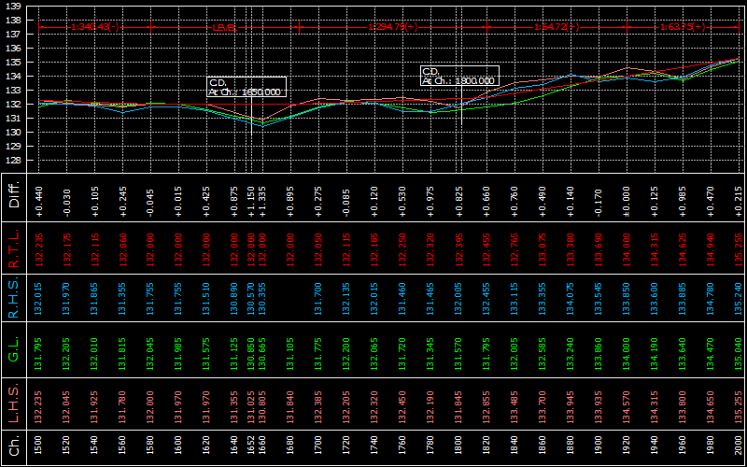Select Diff. value +1.150
747x467 pixels.
251,203
